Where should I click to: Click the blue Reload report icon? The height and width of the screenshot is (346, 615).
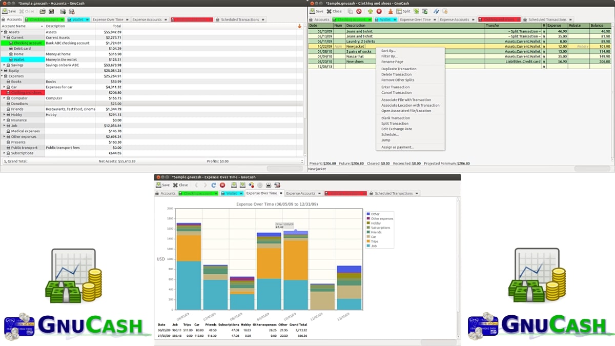click(214, 185)
